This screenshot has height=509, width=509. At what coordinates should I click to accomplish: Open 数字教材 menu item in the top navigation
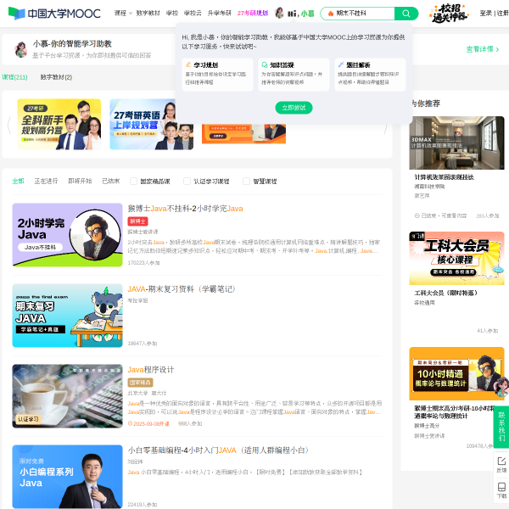(x=148, y=14)
